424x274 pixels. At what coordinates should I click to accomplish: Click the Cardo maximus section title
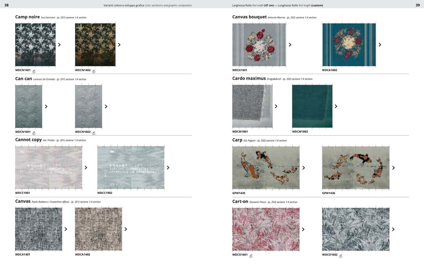[249, 79]
